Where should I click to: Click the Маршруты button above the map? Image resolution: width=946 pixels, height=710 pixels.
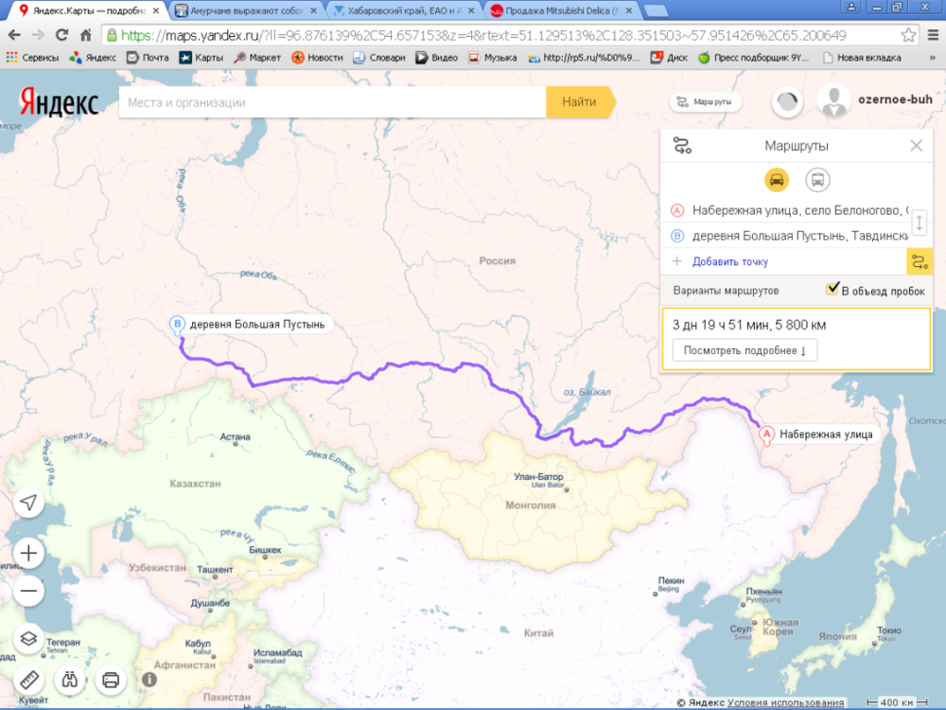tap(706, 102)
